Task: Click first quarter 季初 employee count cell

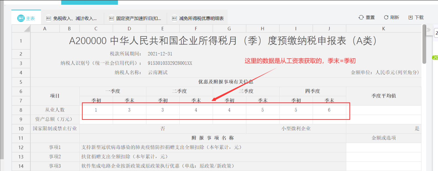Action: tap(96, 110)
